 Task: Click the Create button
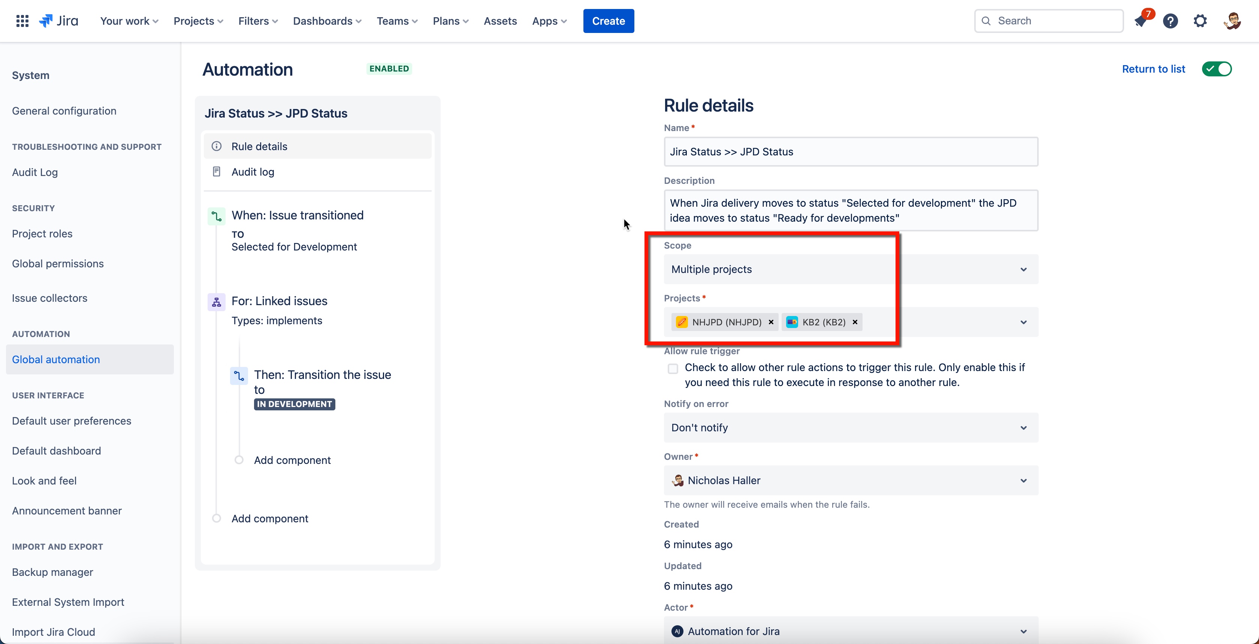pyautogui.click(x=608, y=21)
